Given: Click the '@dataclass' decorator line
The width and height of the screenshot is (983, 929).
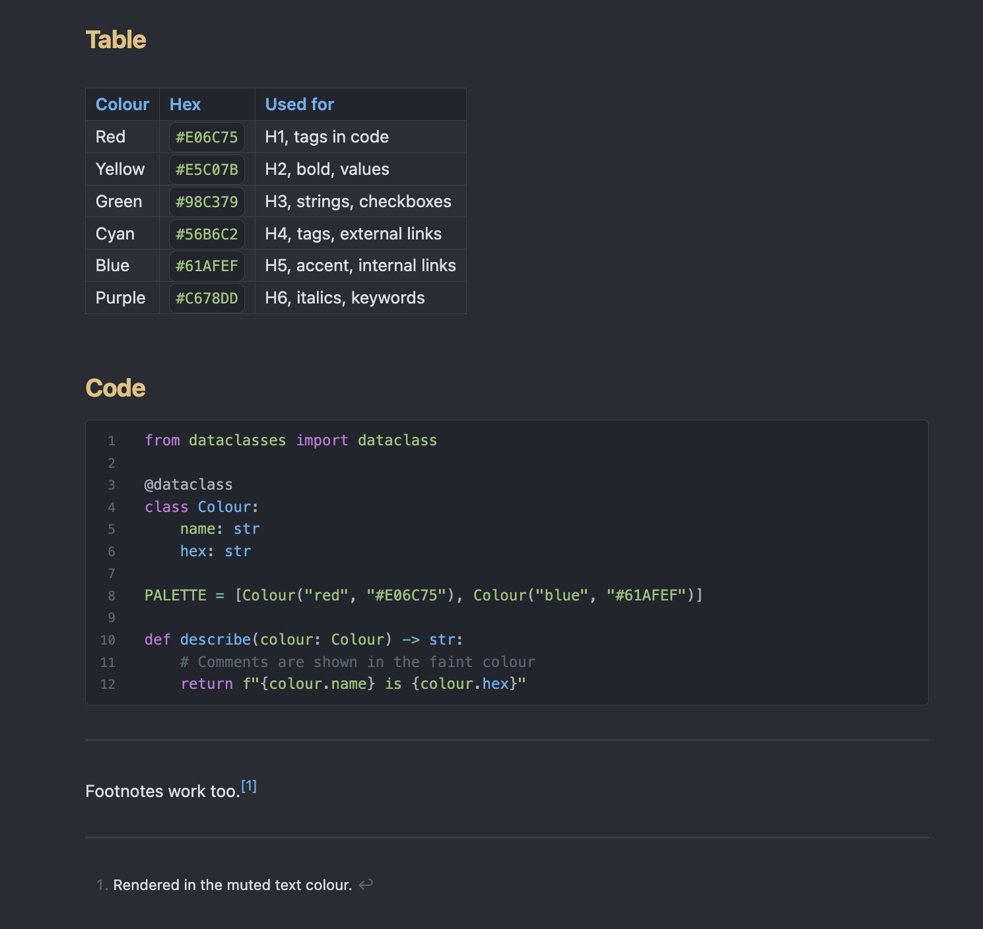Looking at the screenshot, I should 189,484.
